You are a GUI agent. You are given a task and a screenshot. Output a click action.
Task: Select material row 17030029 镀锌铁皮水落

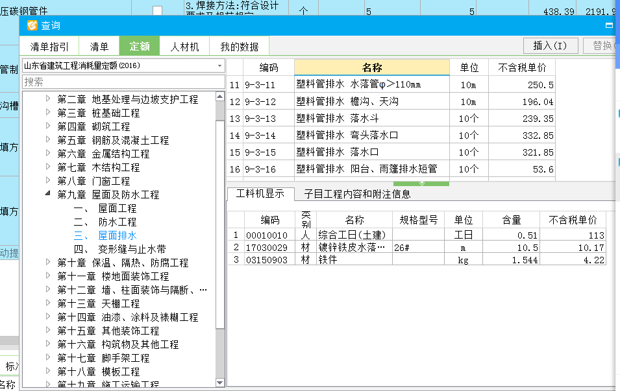(x=417, y=247)
